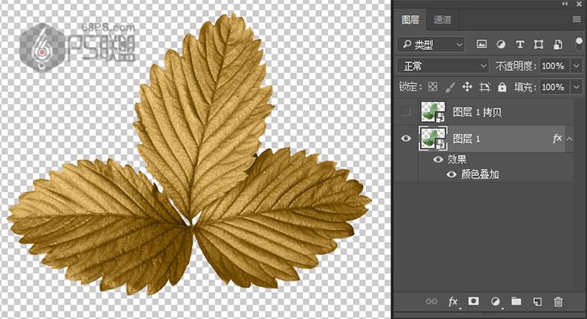587x319 pixels.
Task: Click fx indicator on 图层 1
Action: 557,139
